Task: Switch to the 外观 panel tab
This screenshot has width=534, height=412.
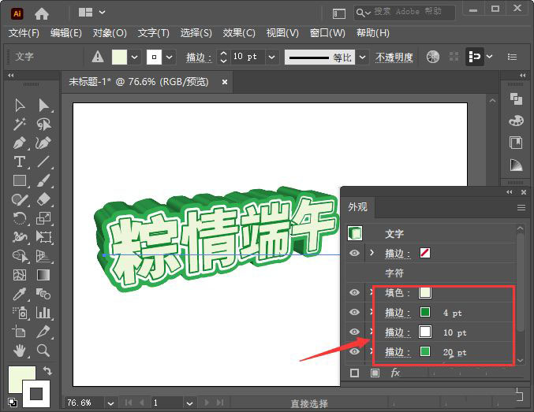Action: (x=357, y=207)
